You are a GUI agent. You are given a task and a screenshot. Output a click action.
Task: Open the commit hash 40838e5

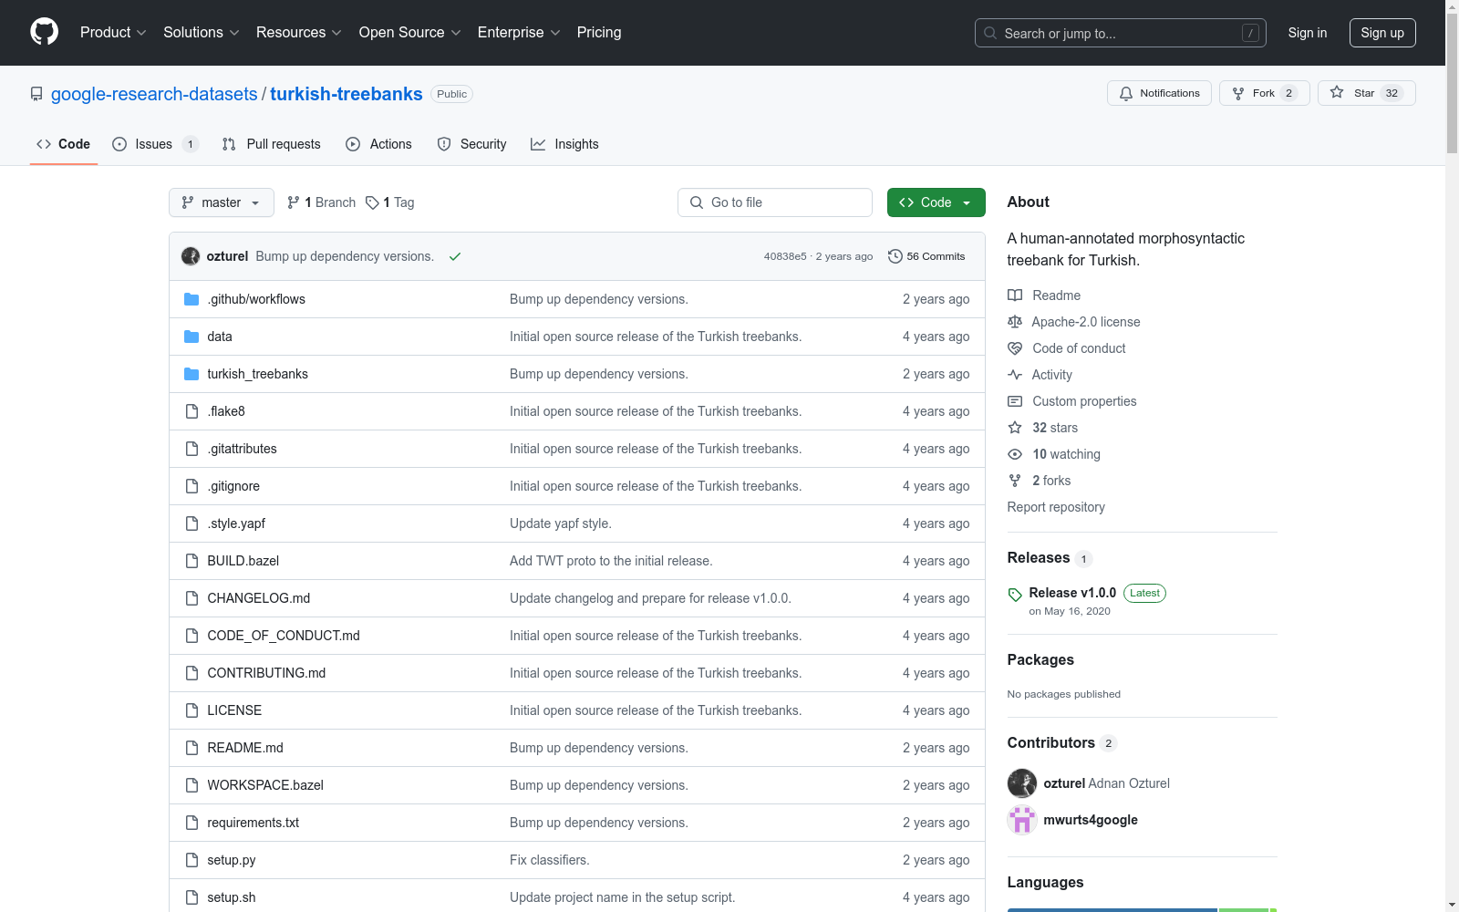coord(785,256)
